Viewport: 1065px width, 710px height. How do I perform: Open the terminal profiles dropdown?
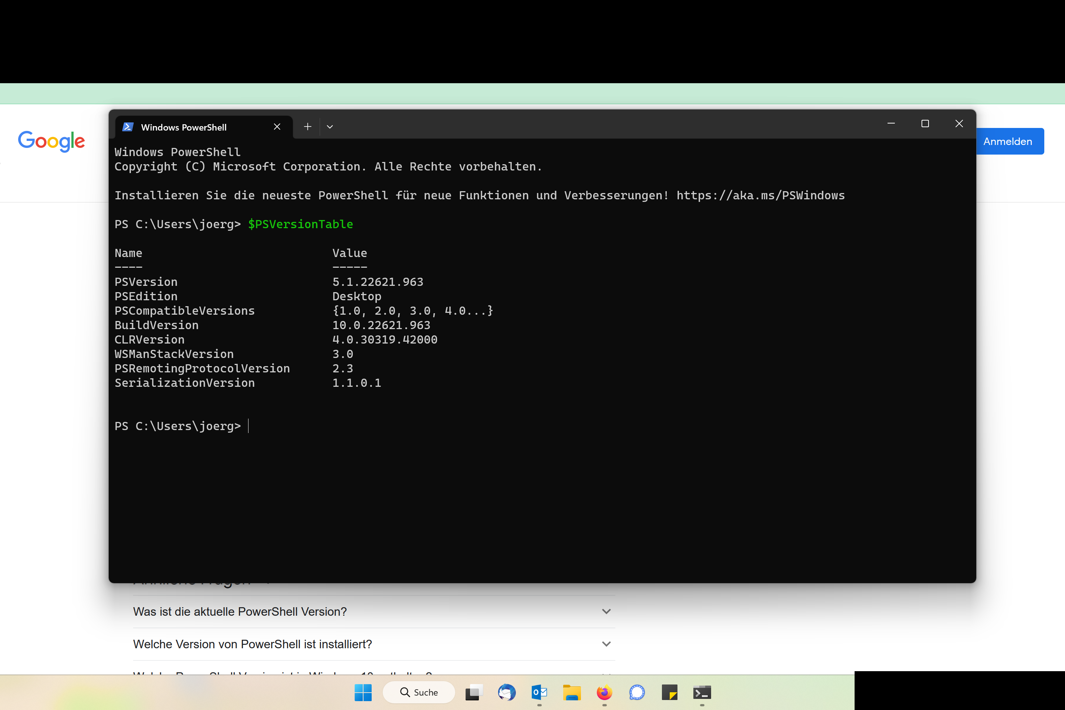coord(330,127)
